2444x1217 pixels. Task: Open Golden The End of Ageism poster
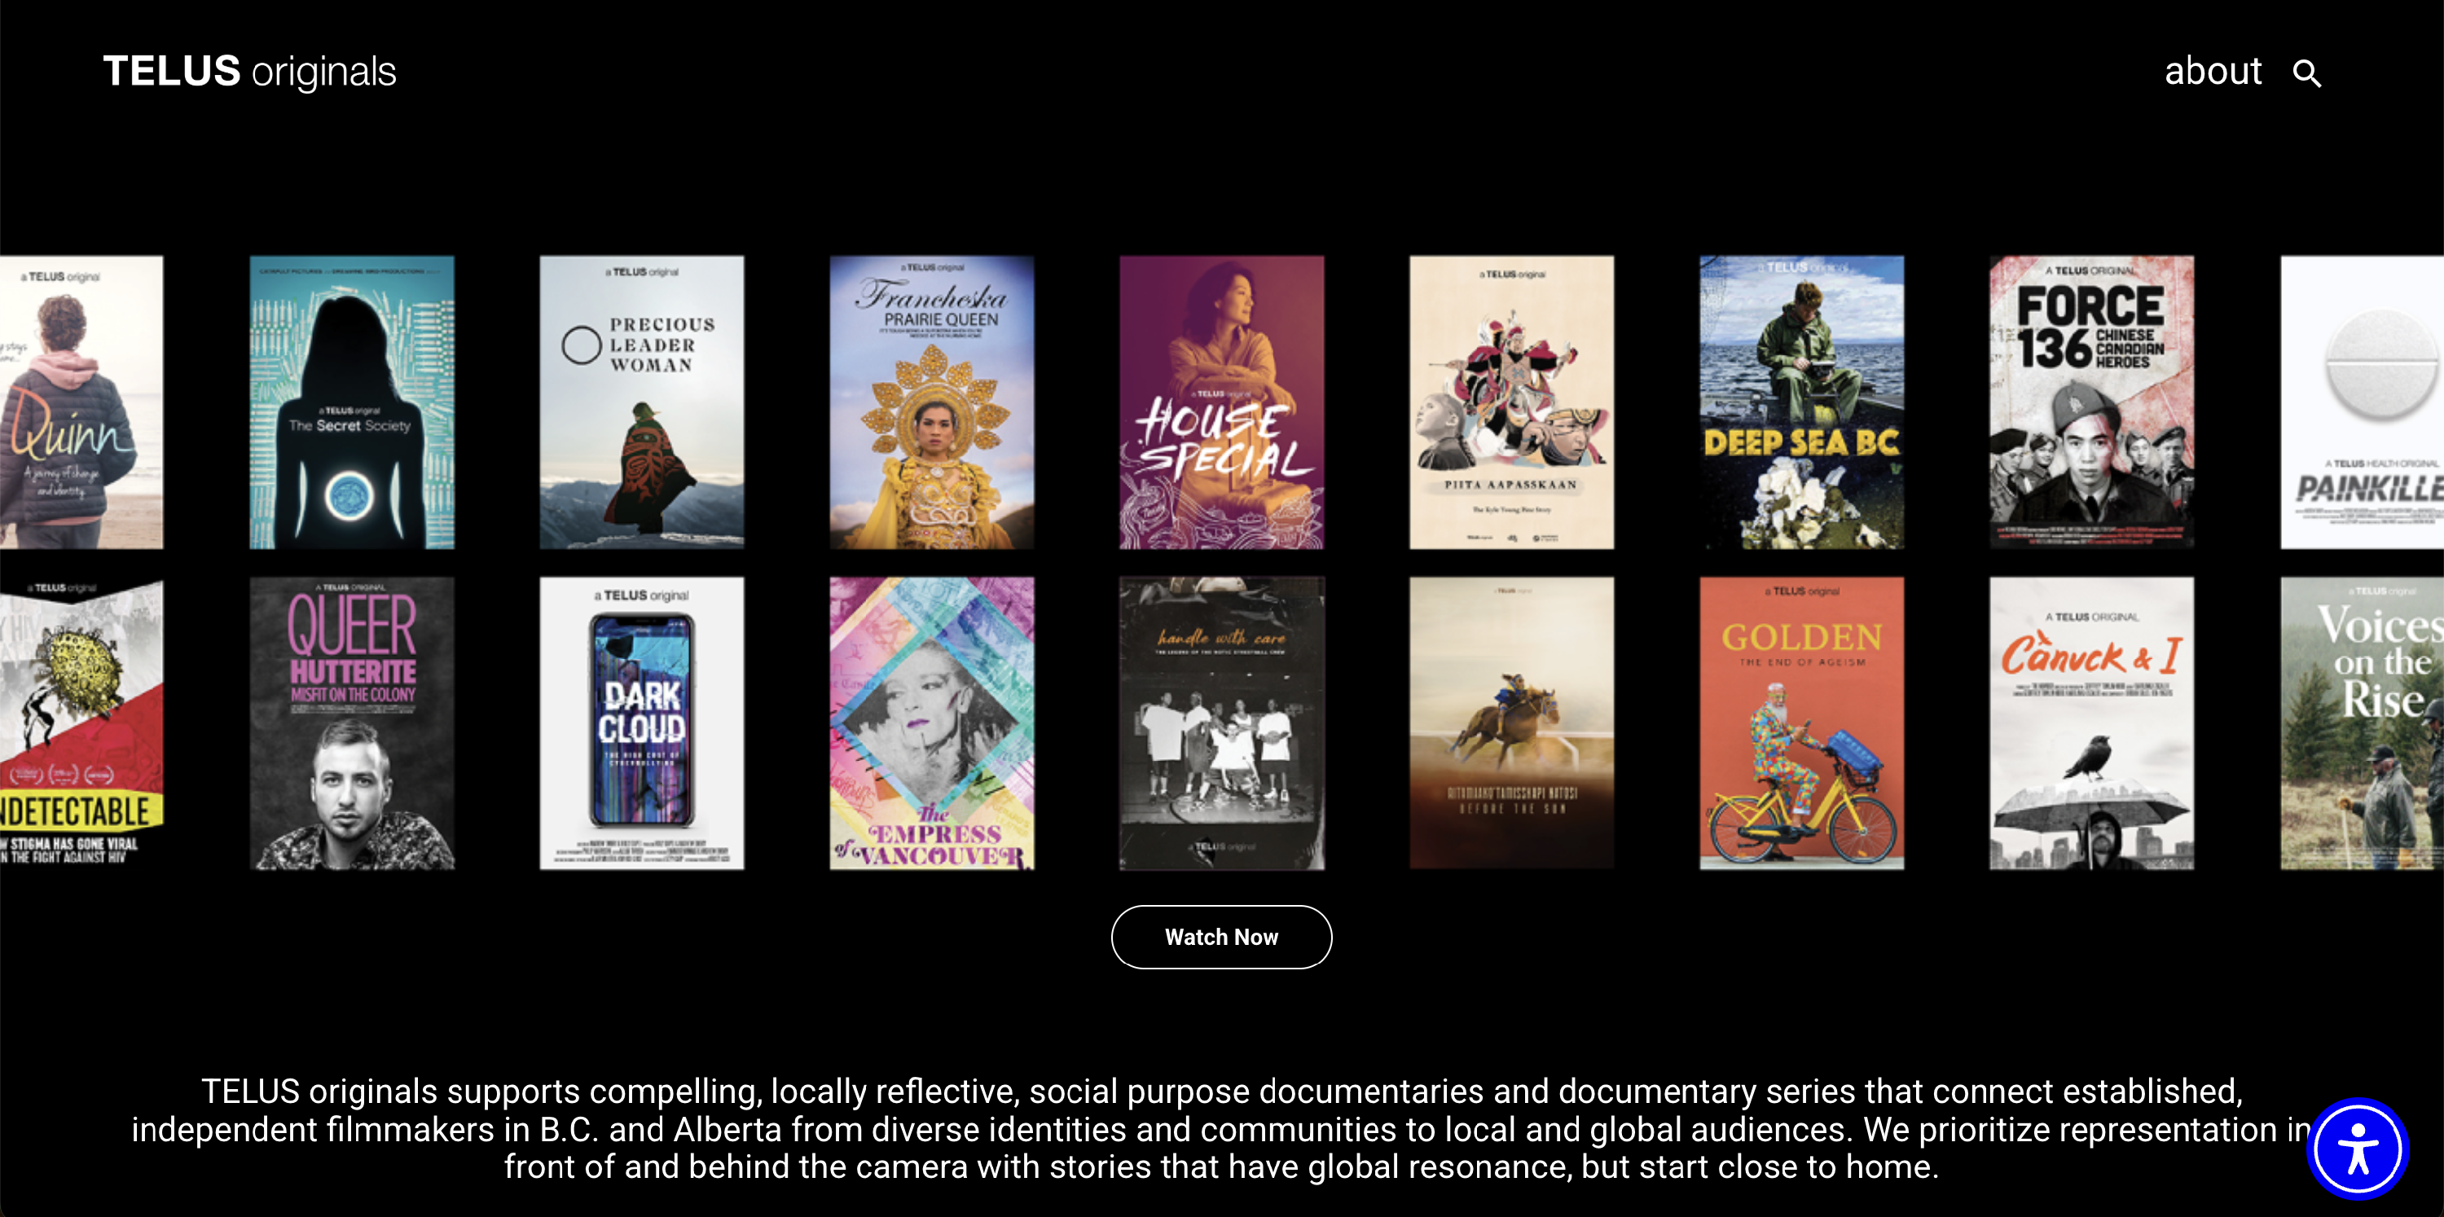pos(1800,723)
